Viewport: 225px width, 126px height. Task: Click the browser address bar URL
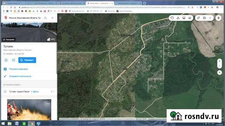click(x=103, y=7)
